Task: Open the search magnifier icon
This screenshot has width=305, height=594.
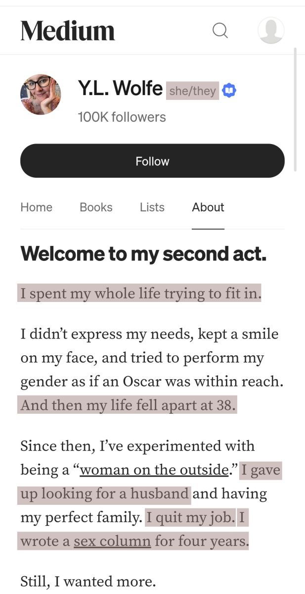Action: tap(220, 31)
